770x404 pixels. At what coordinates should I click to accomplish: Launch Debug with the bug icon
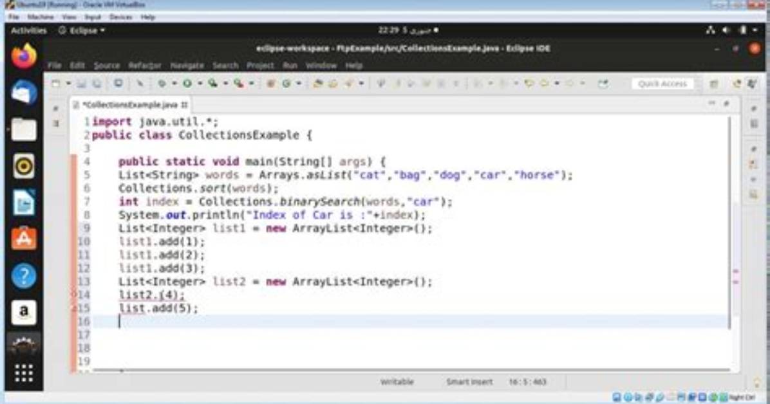[162, 84]
